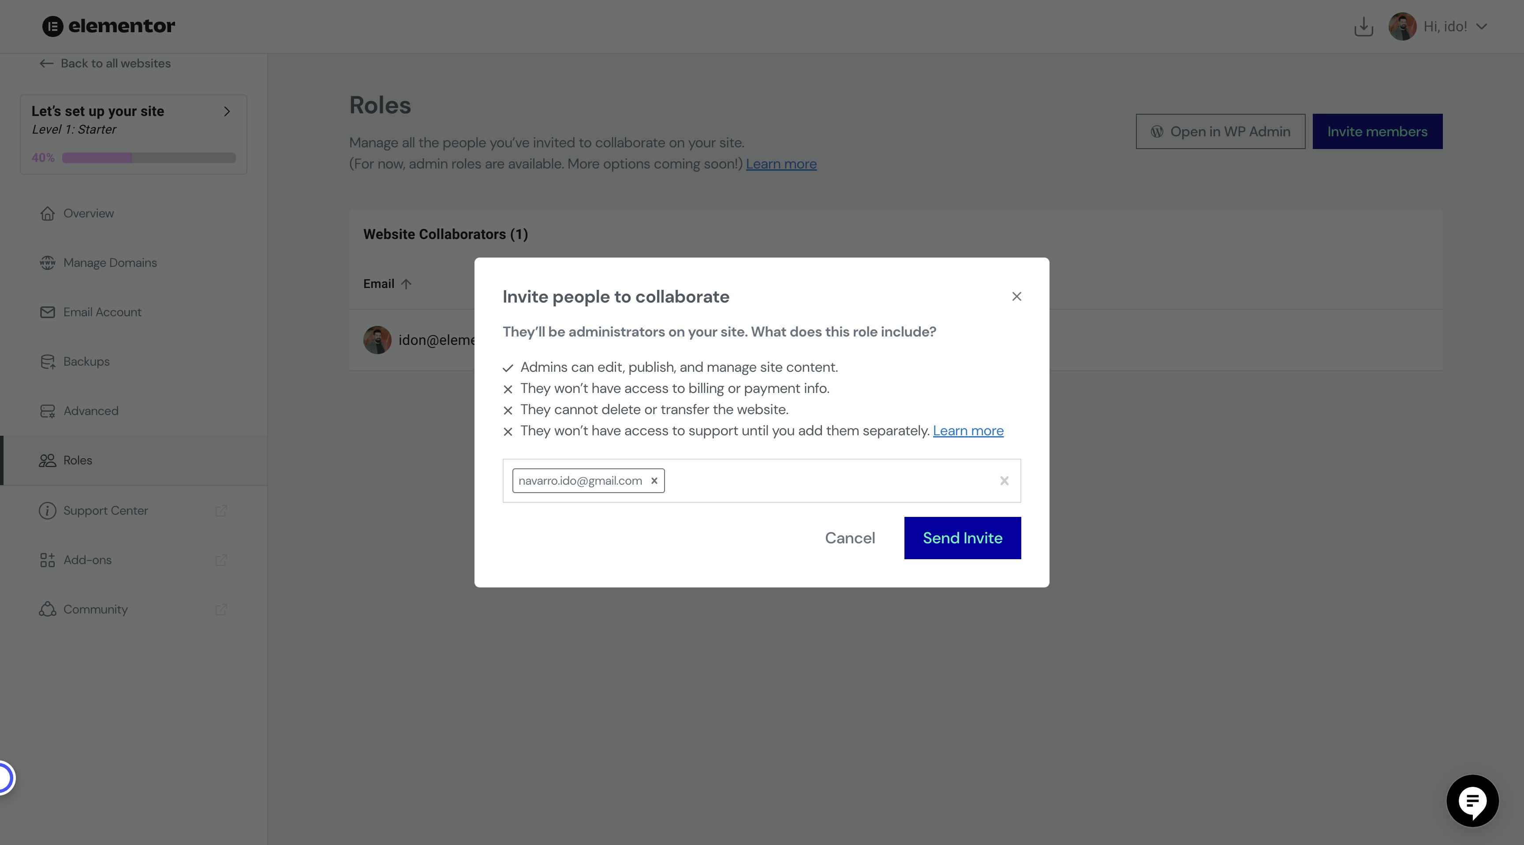Click the Manage Domains www globe icon
1524x845 pixels.
(47, 263)
